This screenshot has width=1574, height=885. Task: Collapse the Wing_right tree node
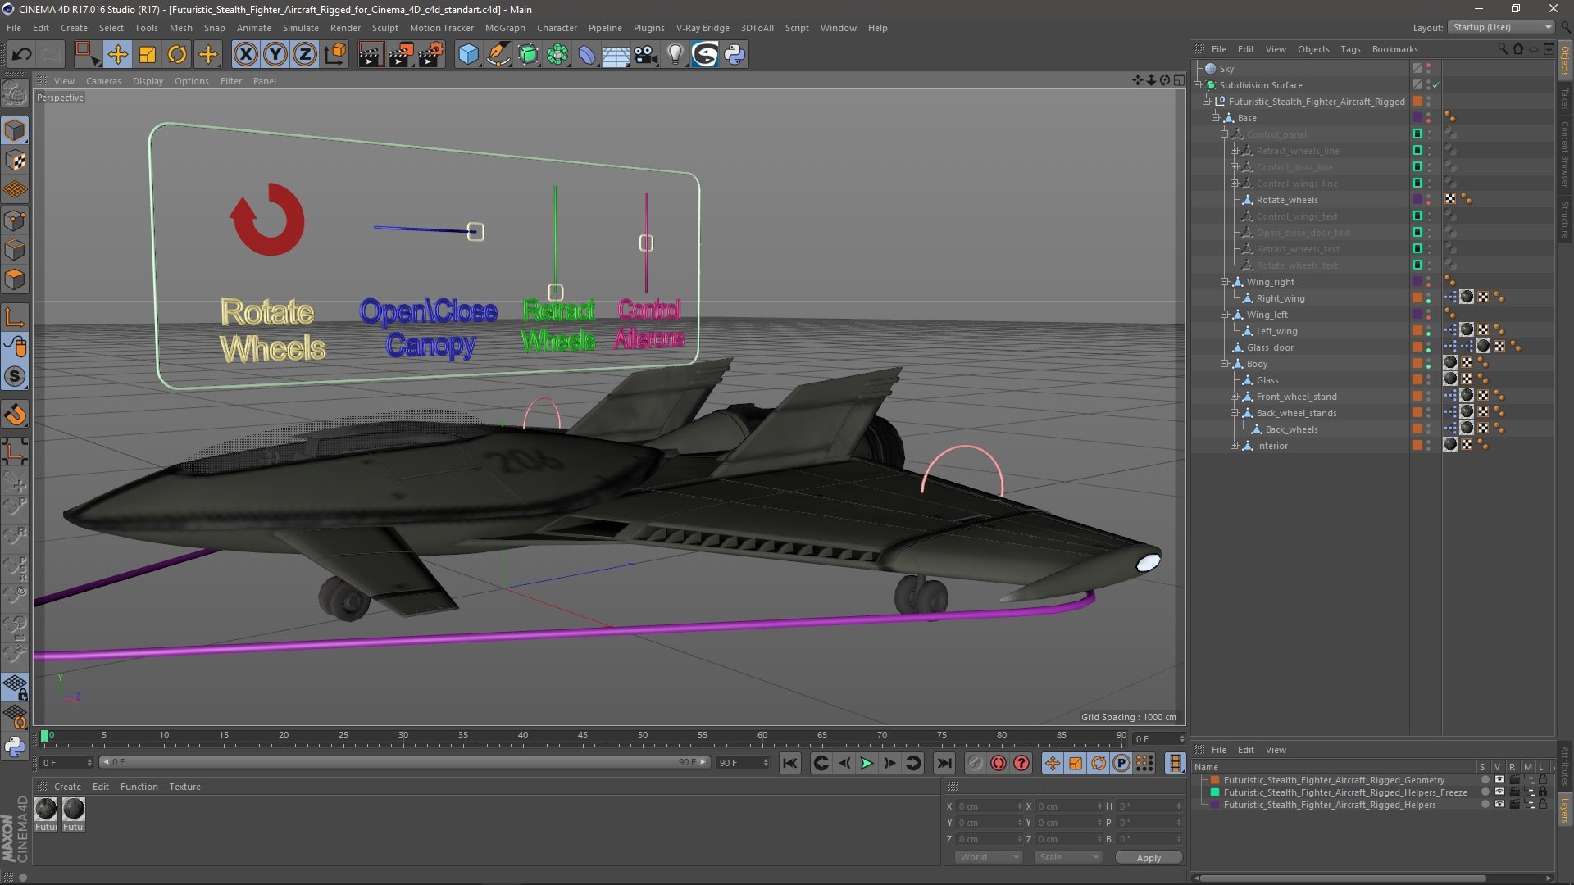pyautogui.click(x=1225, y=282)
